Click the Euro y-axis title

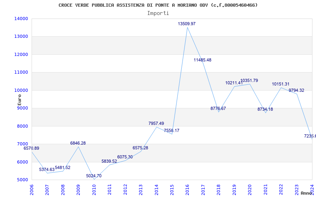(19, 100)
